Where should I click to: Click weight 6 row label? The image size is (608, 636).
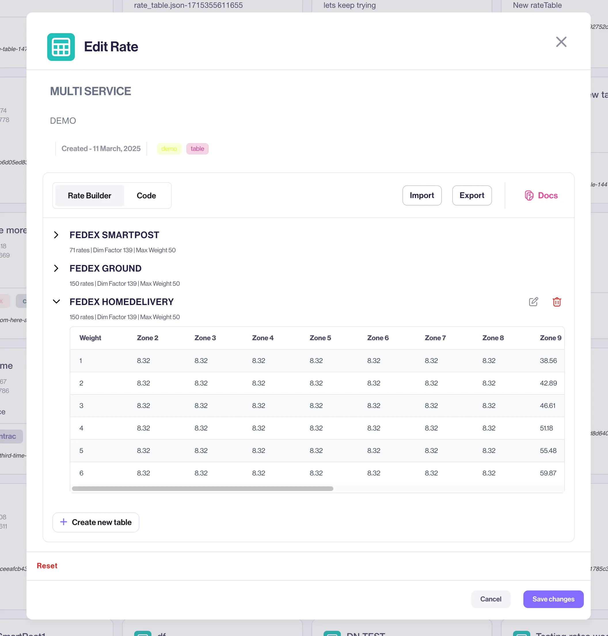[x=81, y=473]
